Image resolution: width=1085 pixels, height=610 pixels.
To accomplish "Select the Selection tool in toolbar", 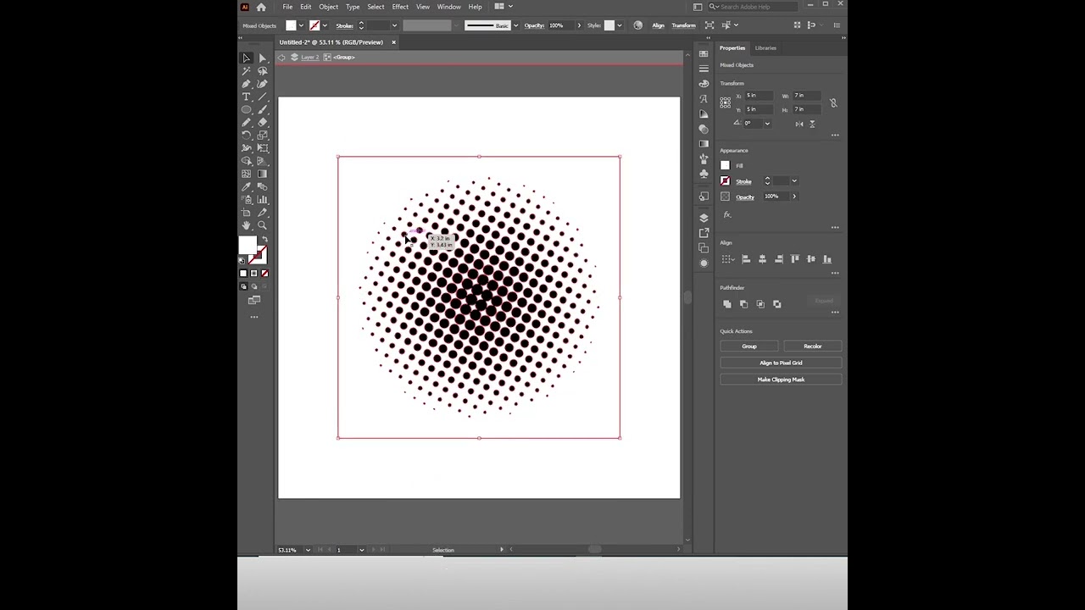I will (x=246, y=58).
